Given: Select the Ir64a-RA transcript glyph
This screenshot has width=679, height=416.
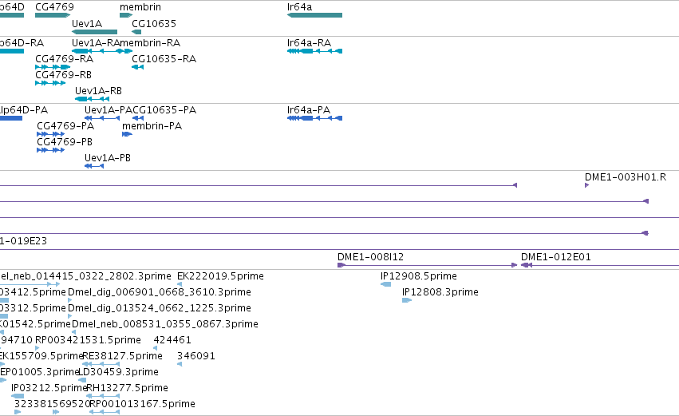Looking at the screenshot, I should point(315,51).
